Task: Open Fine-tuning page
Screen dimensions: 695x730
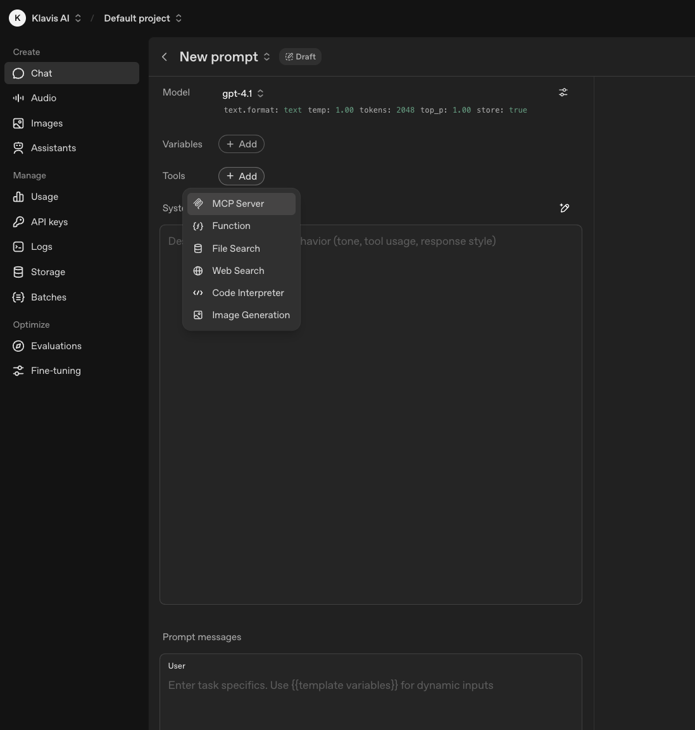Action: point(72,371)
